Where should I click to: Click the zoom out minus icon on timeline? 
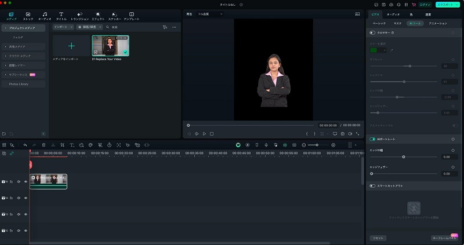tap(303, 145)
